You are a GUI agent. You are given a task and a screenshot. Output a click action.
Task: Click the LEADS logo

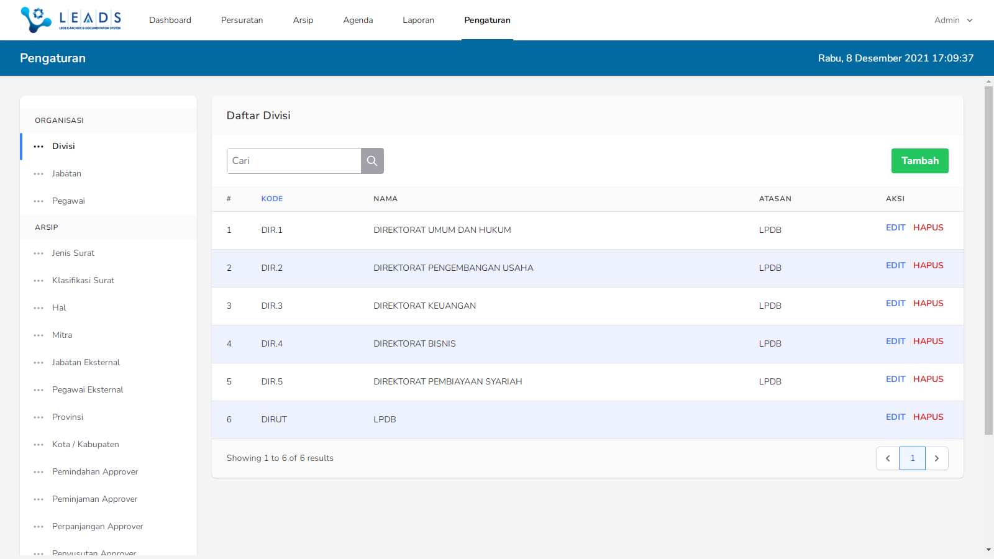(71, 20)
